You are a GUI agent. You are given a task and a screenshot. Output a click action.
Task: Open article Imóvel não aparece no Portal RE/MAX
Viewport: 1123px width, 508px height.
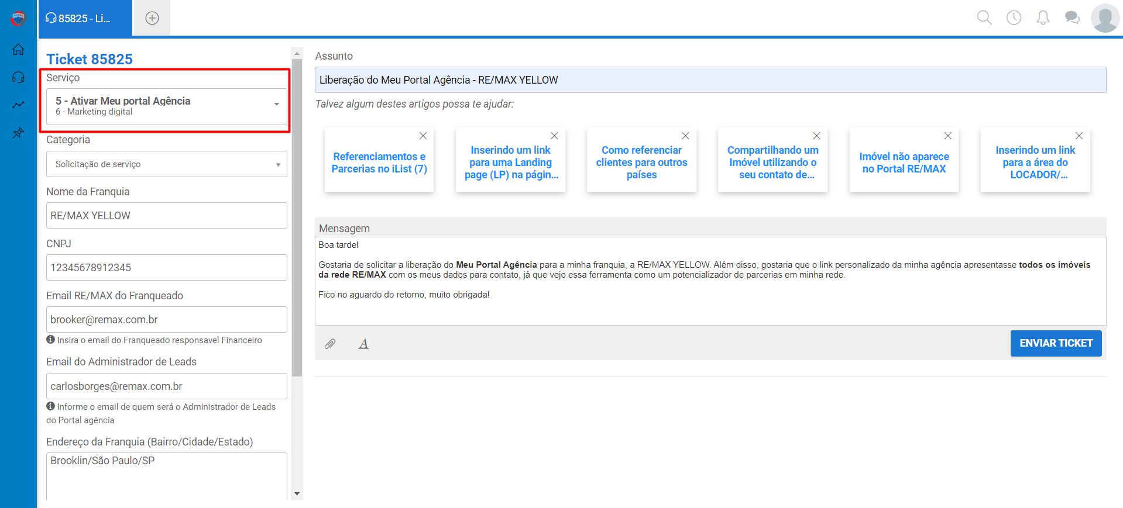(904, 163)
